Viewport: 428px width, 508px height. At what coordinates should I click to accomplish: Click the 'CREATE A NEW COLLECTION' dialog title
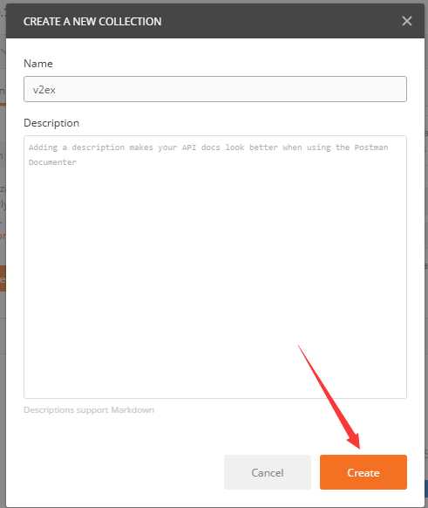pos(92,21)
